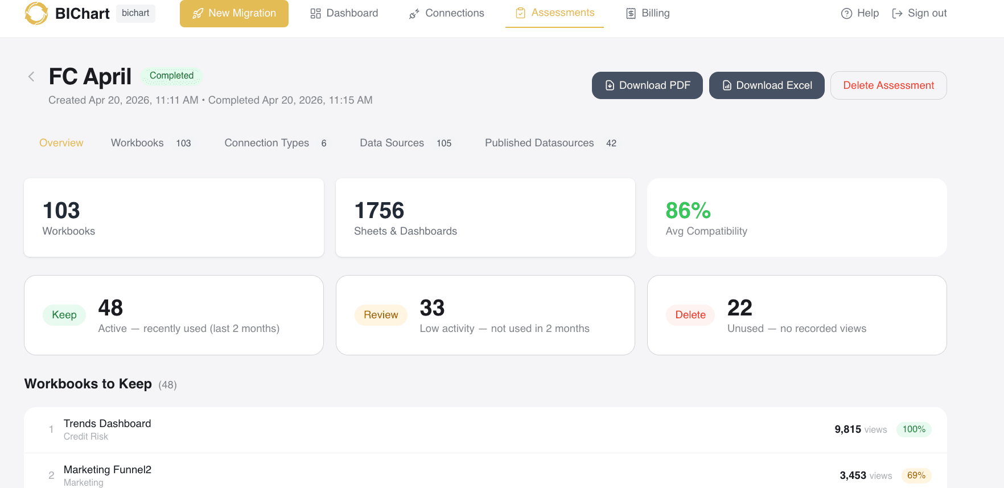
Task: Click the Created and Completed timestamp line
Action: pyautogui.click(x=211, y=100)
